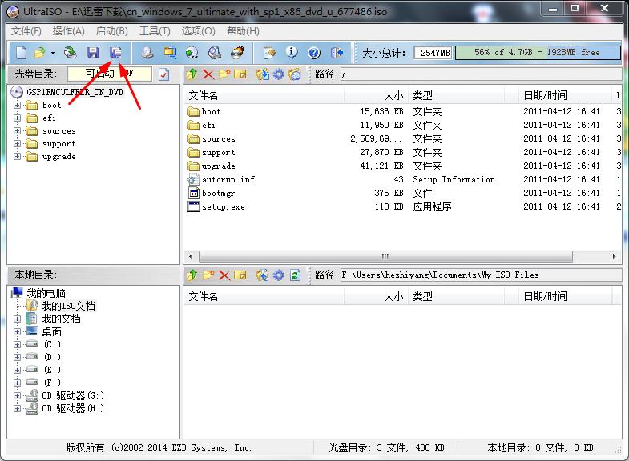The height and width of the screenshot is (461, 629).
Task: Click Up-folder icon in local directory toolbar
Action: pyautogui.click(x=192, y=275)
